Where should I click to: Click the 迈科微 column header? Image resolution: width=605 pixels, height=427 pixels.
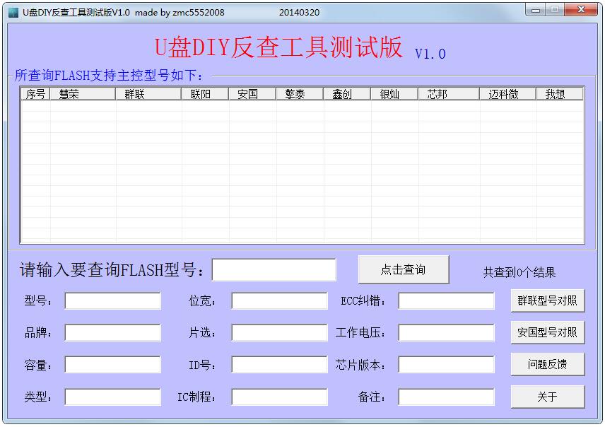coord(507,94)
